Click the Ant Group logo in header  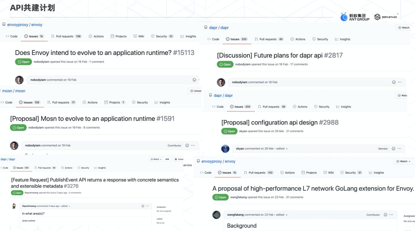pos(355,17)
